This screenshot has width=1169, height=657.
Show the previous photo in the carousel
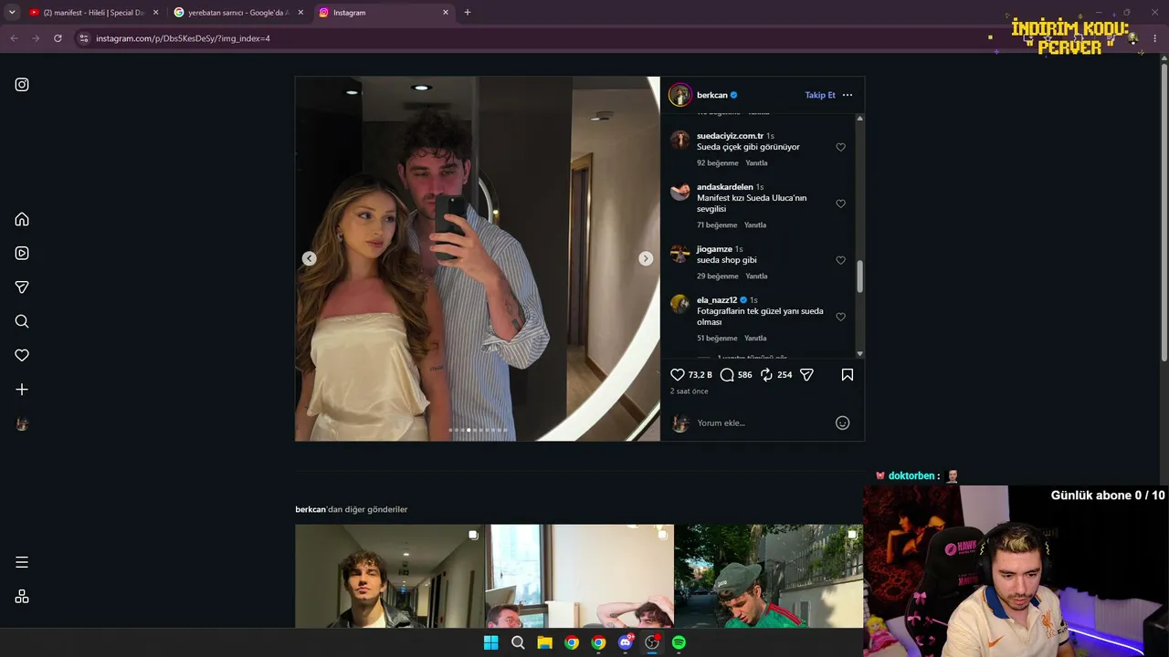pos(310,258)
